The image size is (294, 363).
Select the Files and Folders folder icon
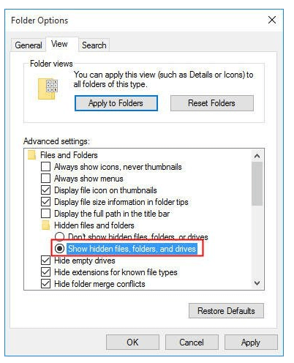point(32,155)
